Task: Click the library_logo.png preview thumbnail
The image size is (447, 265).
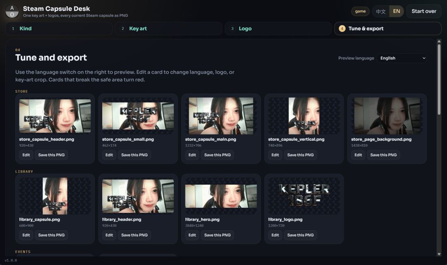Action: click(x=304, y=196)
